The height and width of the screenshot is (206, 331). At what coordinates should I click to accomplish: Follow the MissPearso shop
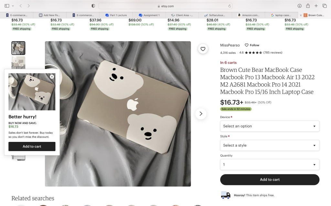coord(252,45)
